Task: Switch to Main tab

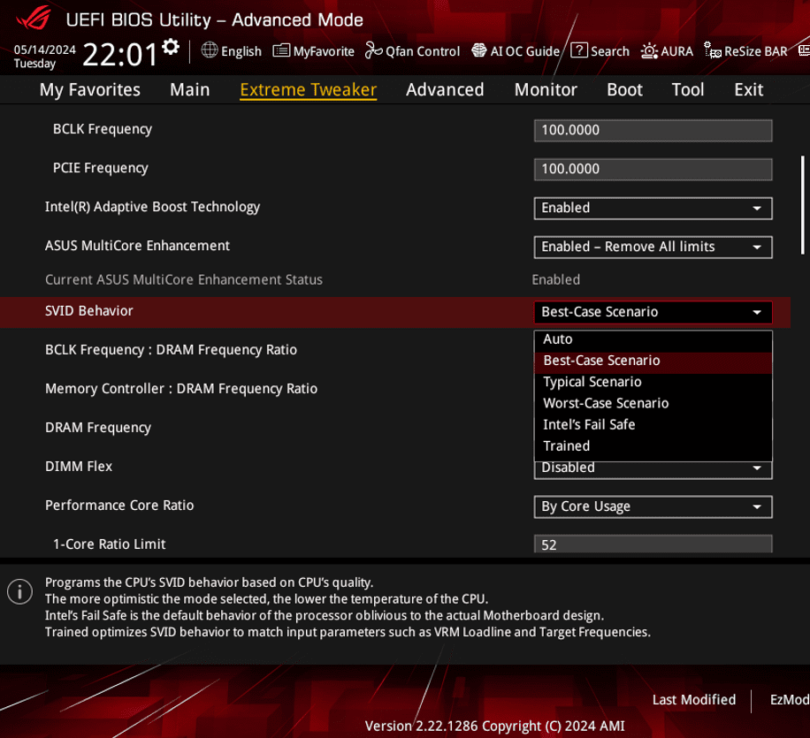Action: click(190, 90)
